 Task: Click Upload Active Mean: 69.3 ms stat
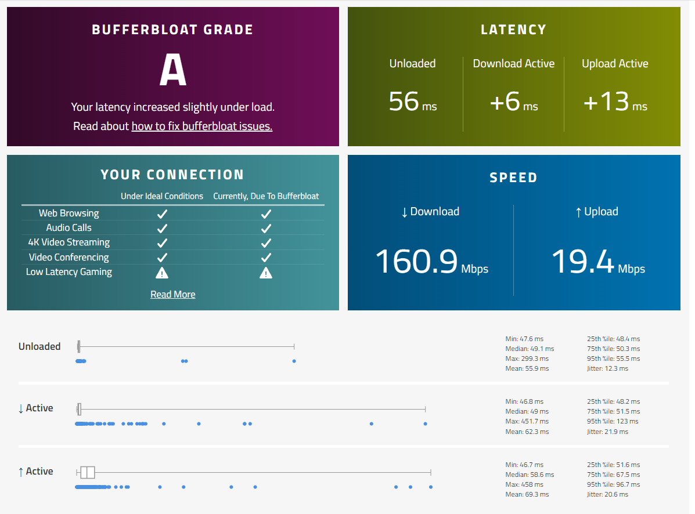pos(527,494)
